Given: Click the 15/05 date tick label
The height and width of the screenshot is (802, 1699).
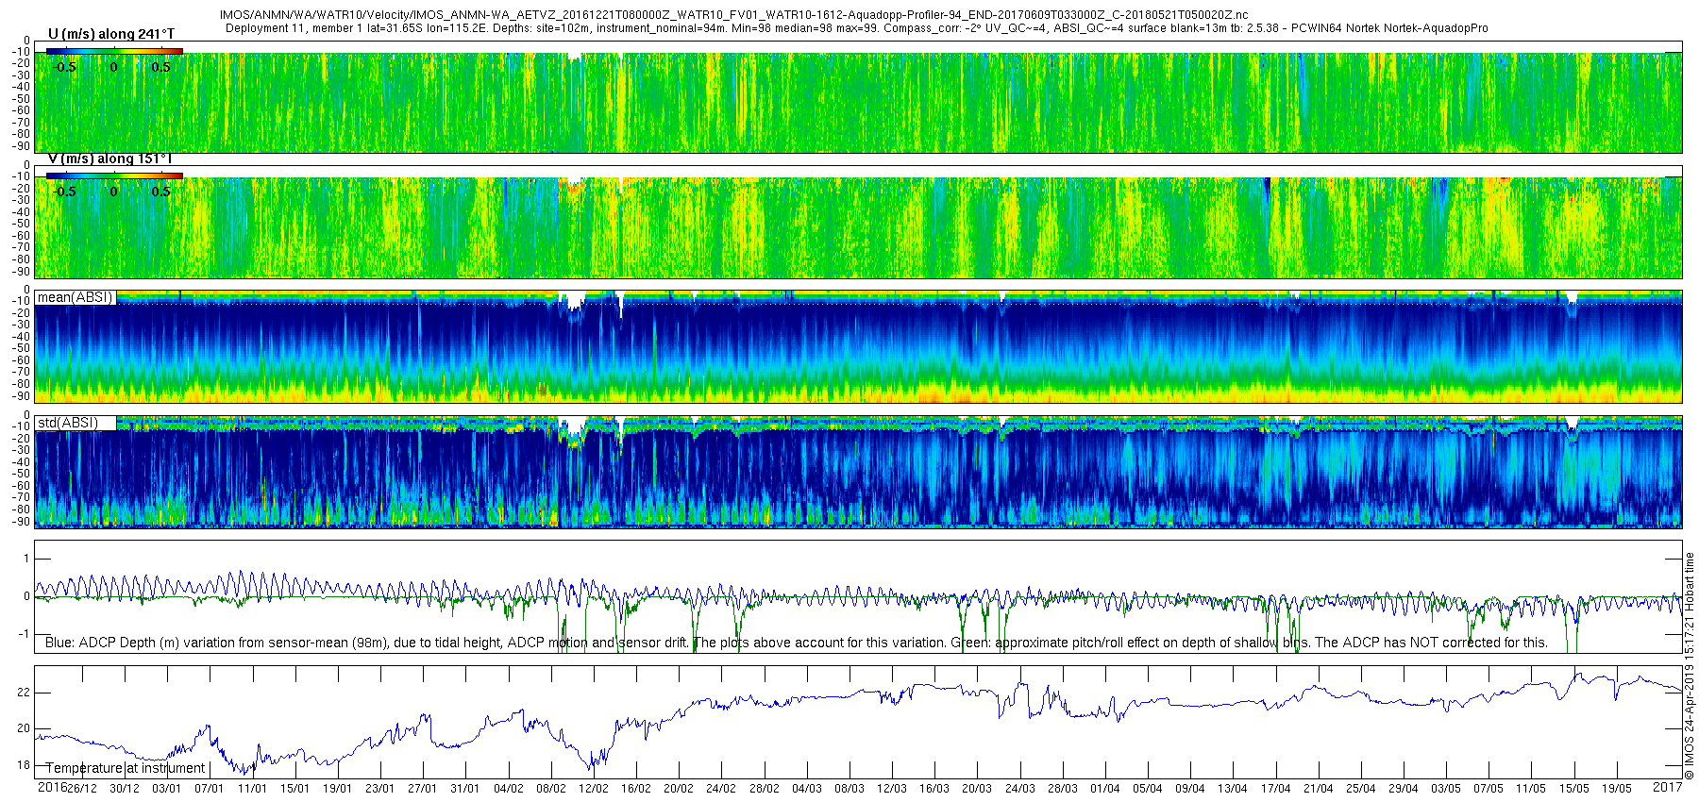Looking at the screenshot, I should click(1573, 789).
